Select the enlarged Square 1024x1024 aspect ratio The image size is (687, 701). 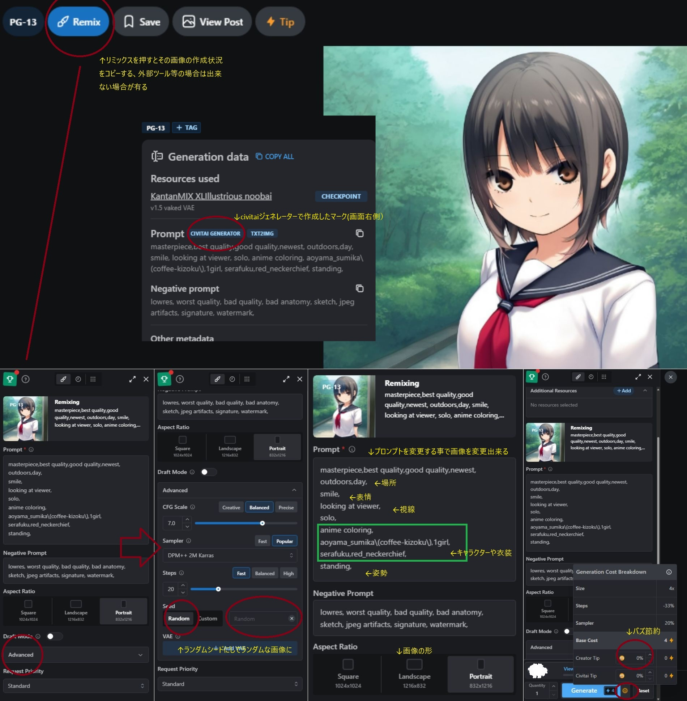[x=348, y=673]
